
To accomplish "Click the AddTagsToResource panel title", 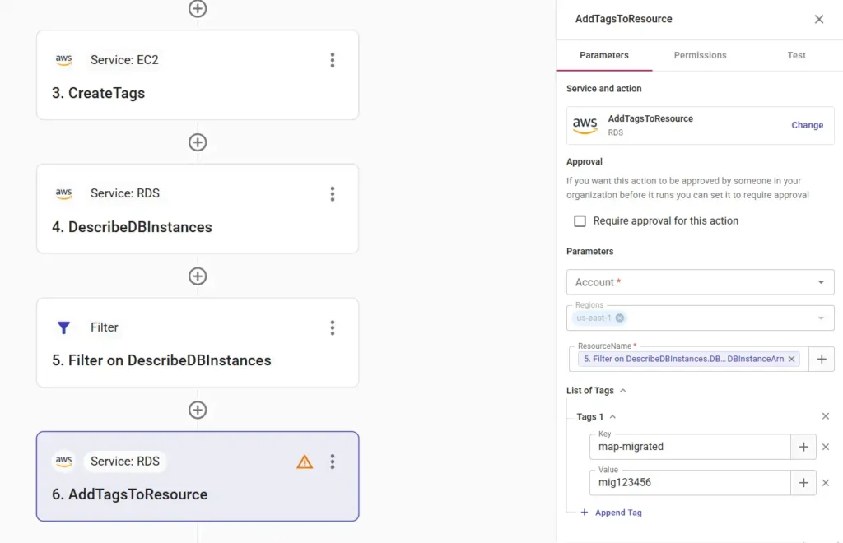I will [624, 19].
